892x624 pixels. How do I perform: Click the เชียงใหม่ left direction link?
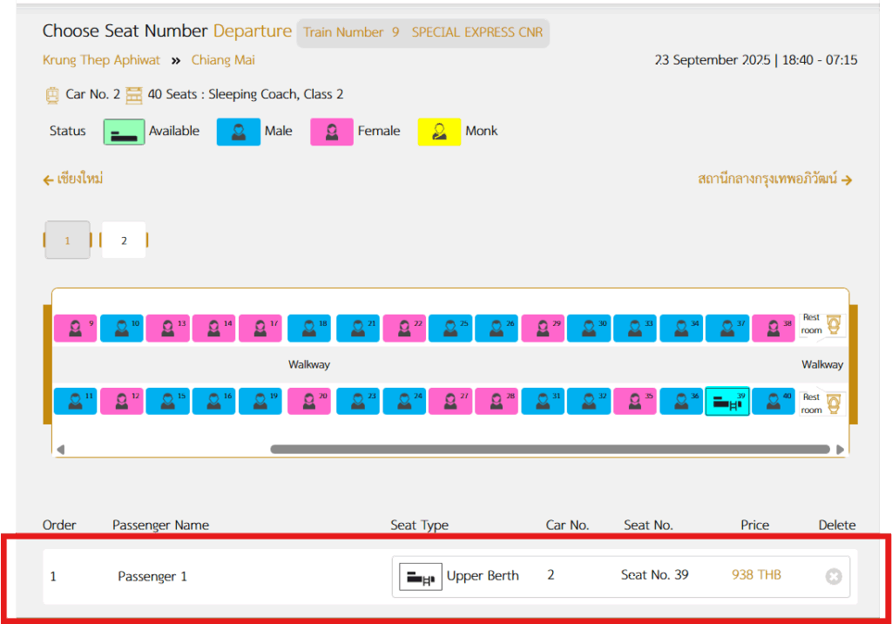coord(73,180)
